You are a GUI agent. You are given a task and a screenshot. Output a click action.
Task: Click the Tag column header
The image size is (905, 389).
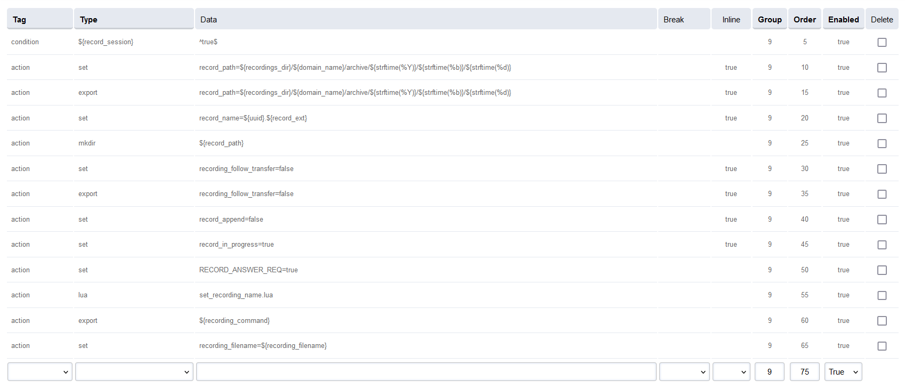pos(20,20)
